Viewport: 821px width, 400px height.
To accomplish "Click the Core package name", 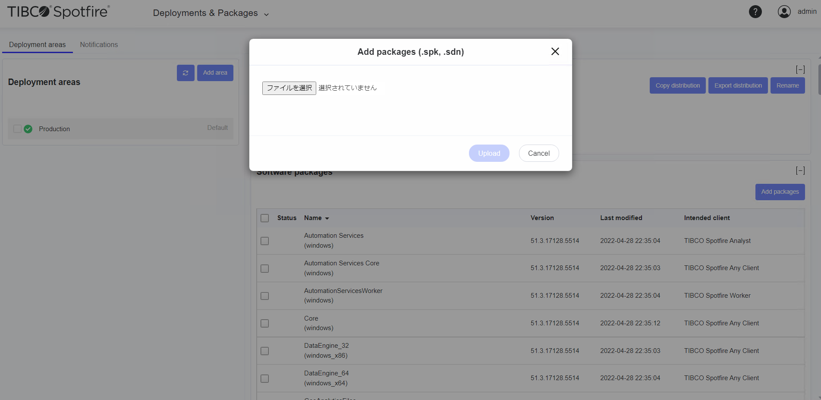I will coord(311,318).
